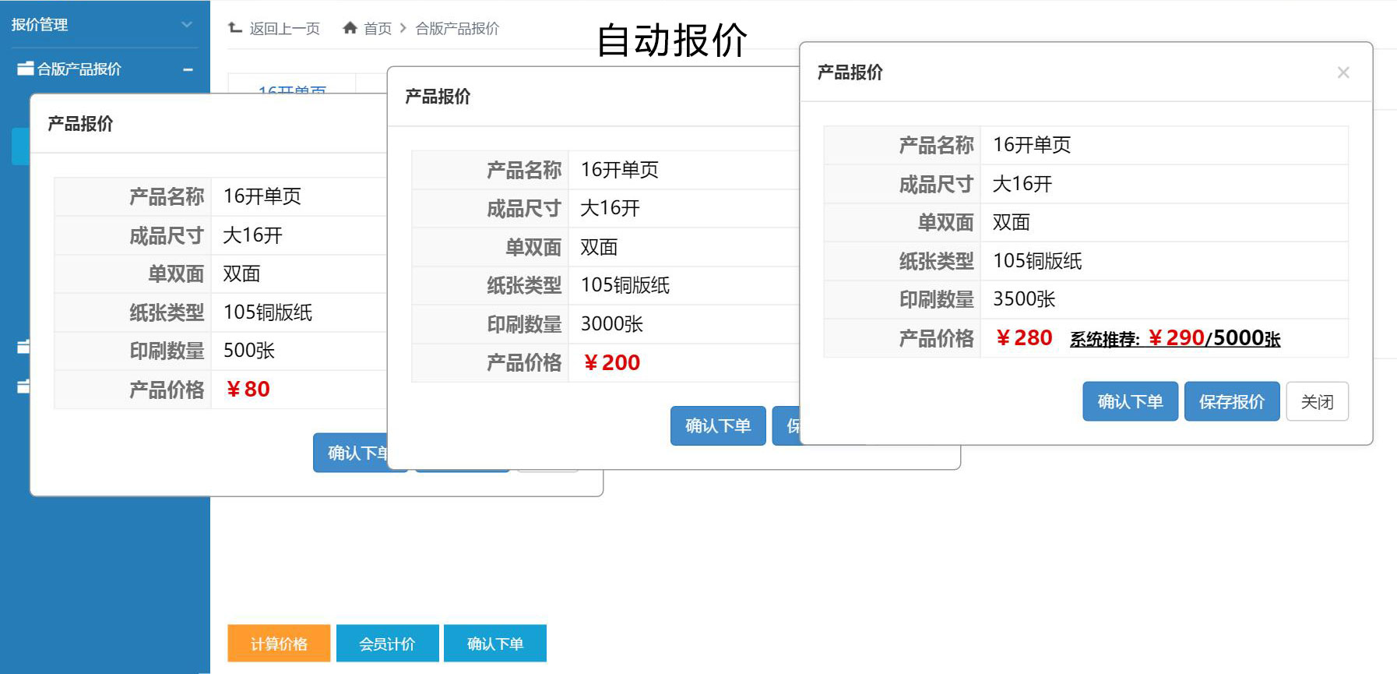1397x674 pixels.
Task: Click 确认下单 beside the 会员计价 button
Action: coord(495,644)
